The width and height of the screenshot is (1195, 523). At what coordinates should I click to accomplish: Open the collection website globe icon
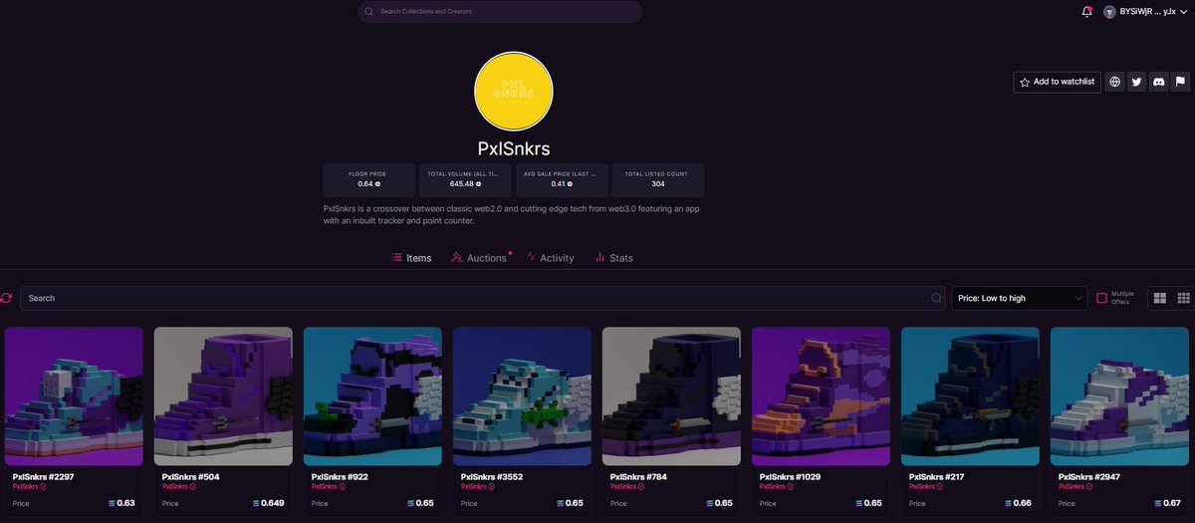click(x=1114, y=82)
